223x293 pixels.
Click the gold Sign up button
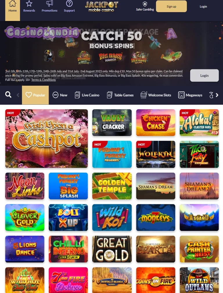[x=171, y=6]
